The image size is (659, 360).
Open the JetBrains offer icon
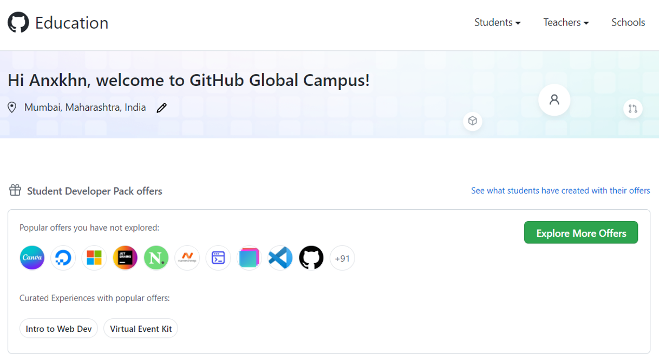125,258
